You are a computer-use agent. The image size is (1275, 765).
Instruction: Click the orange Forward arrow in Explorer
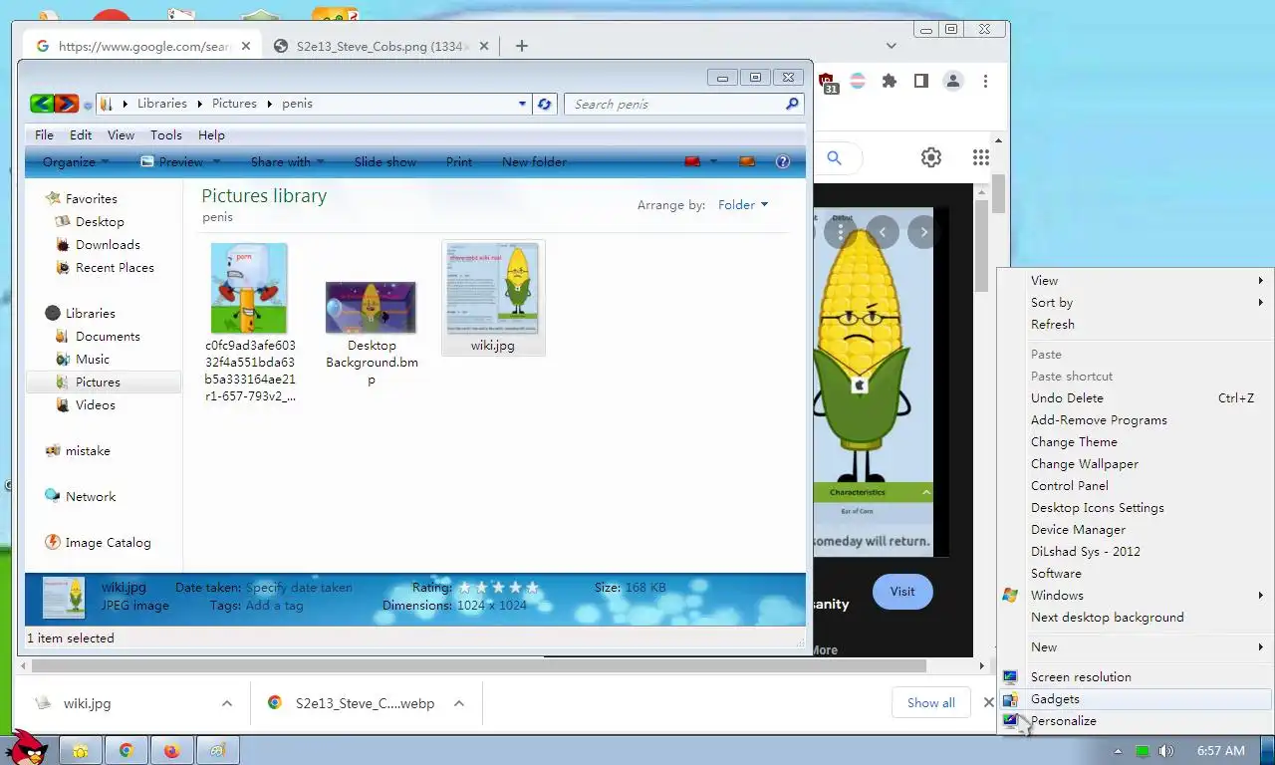67,104
